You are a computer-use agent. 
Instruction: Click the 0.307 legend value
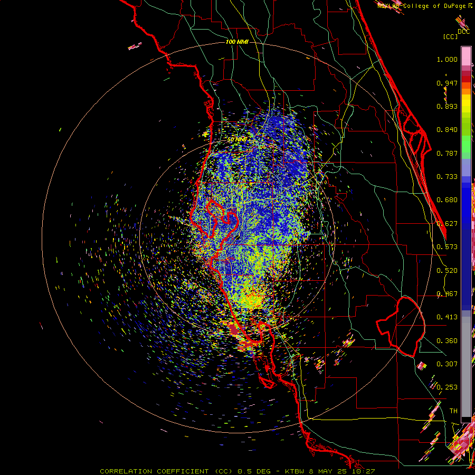pyautogui.click(x=447, y=364)
